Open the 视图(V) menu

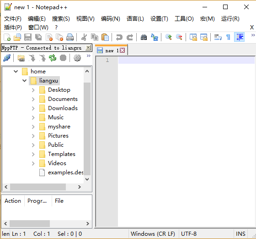85,19
